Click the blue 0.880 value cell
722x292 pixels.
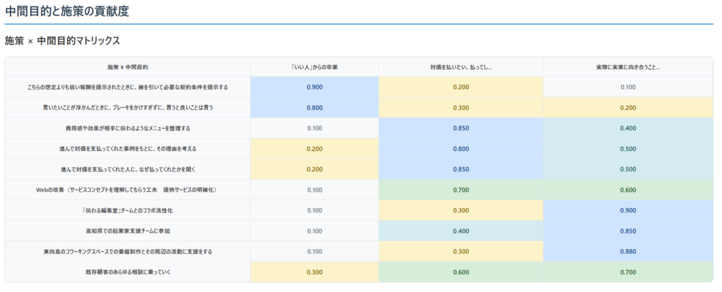click(x=628, y=251)
